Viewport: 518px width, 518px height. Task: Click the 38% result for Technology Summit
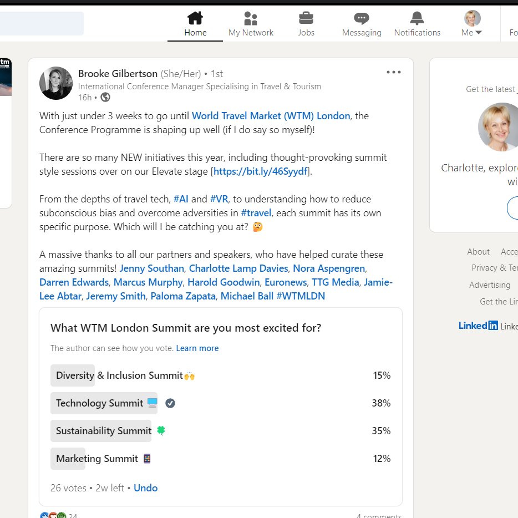pyautogui.click(x=381, y=403)
